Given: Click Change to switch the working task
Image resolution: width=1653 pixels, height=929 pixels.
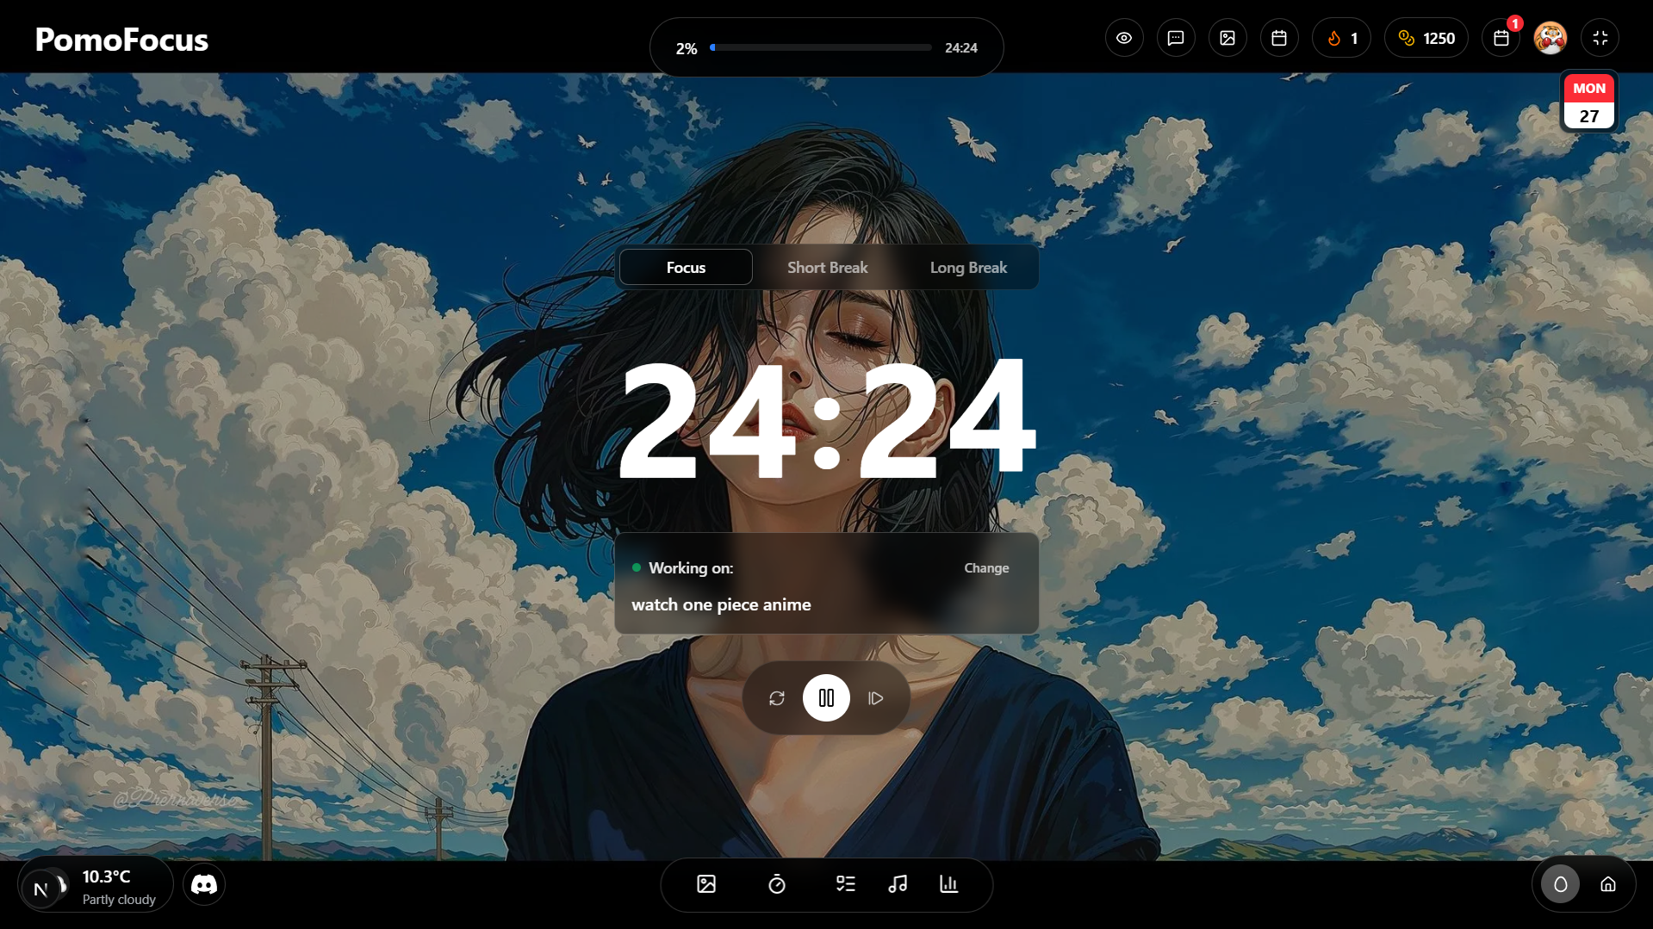Looking at the screenshot, I should click(986, 568).
